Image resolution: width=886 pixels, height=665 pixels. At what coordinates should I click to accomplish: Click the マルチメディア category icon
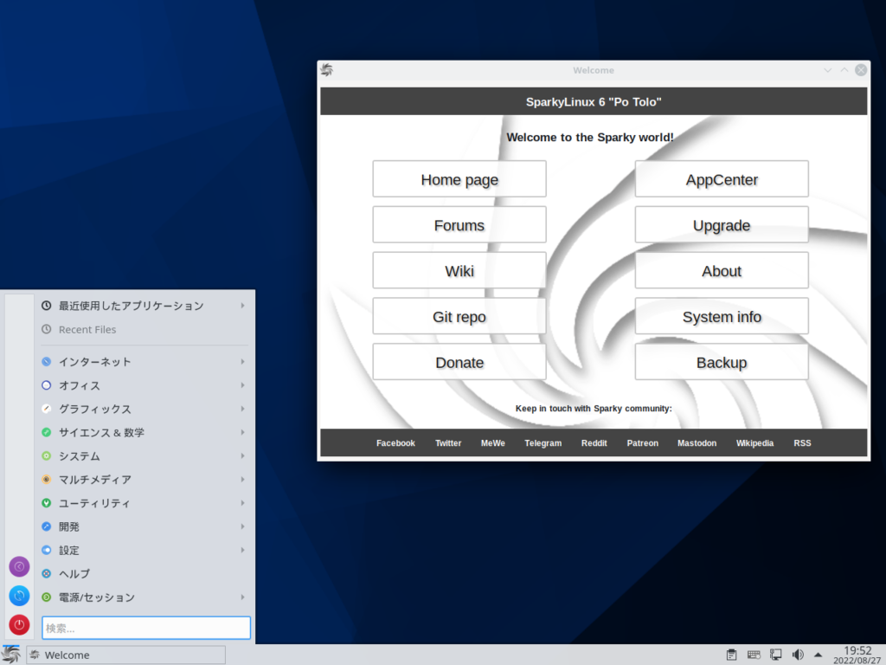(x=44, y=479)
